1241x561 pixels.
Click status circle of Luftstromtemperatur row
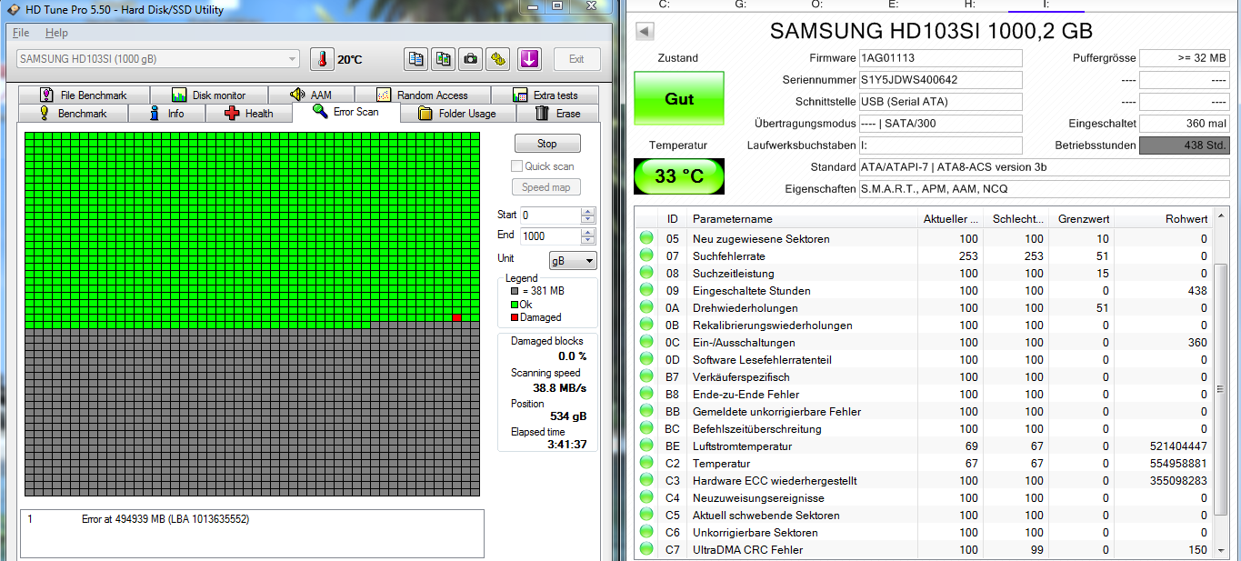tap(646, 446)
